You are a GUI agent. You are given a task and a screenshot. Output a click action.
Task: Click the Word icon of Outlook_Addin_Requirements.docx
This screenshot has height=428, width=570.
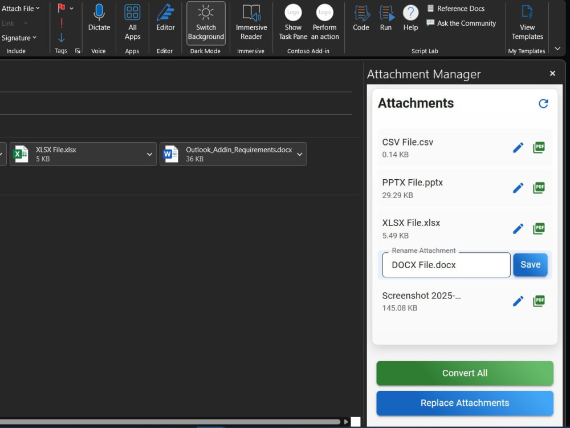tap(170, 154)
